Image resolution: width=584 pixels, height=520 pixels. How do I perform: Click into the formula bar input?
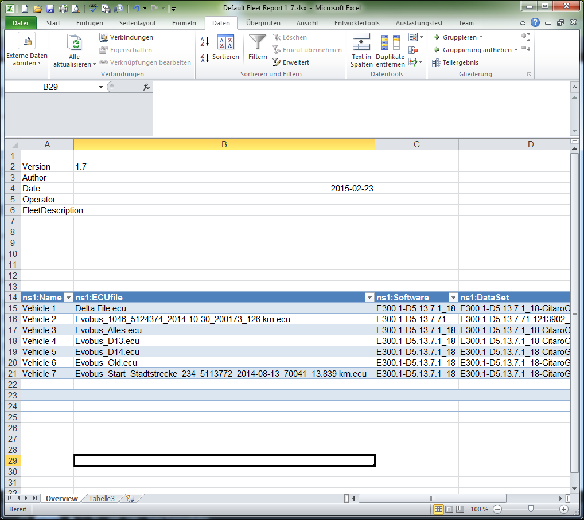[361, 108]
